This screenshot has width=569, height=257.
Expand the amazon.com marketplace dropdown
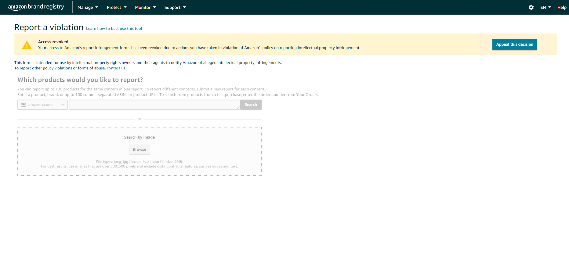[42, 105]
